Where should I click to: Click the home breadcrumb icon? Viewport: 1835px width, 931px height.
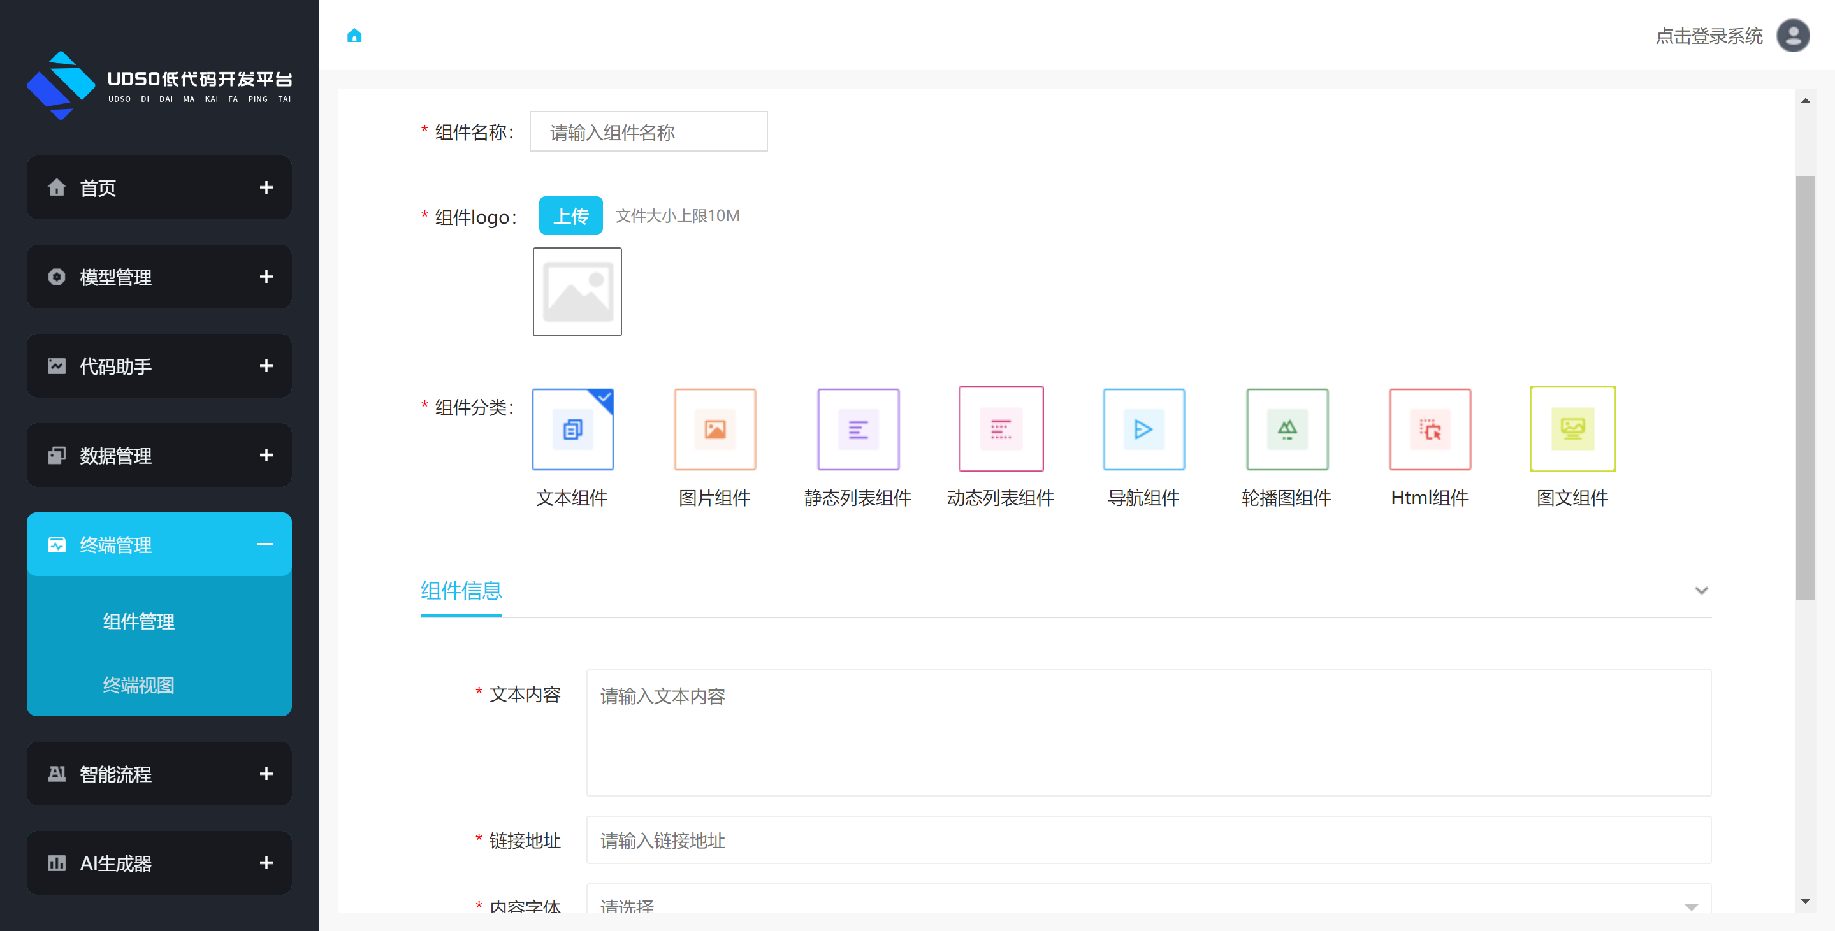pyautogui.click(x=354, y=36)
